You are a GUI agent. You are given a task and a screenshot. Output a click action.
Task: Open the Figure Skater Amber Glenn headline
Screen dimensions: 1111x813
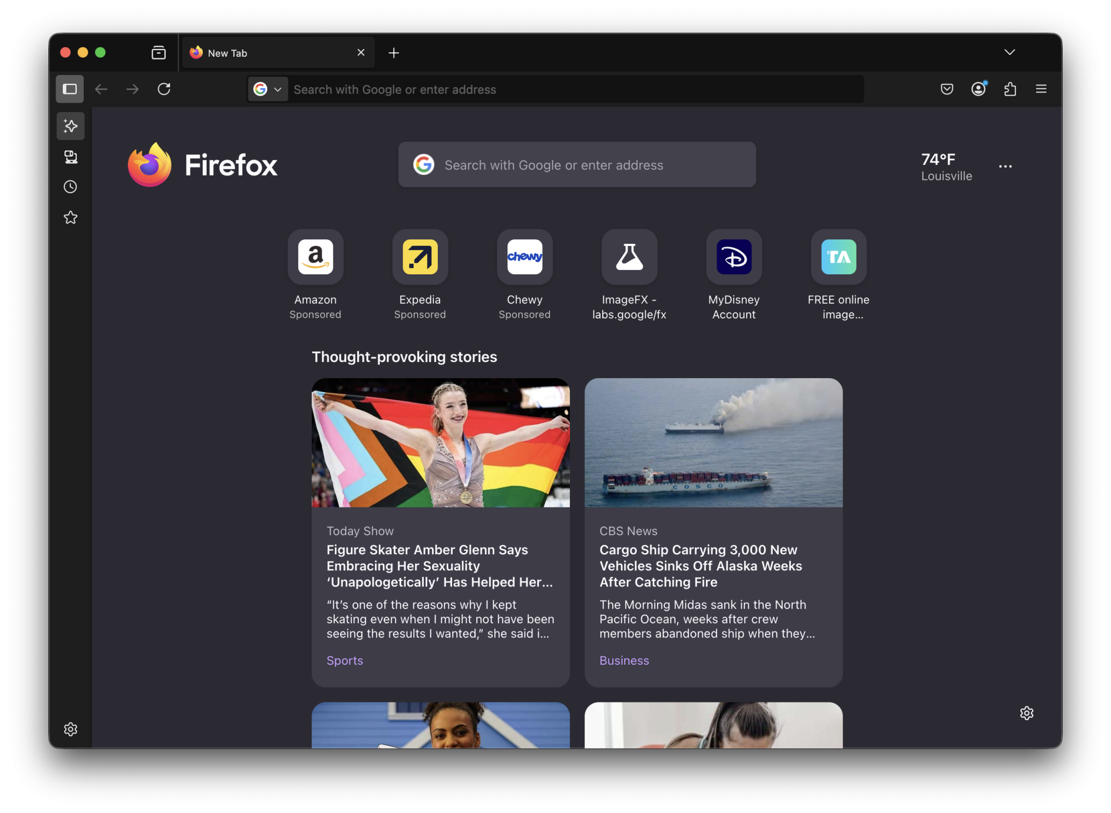pos(440,566)
